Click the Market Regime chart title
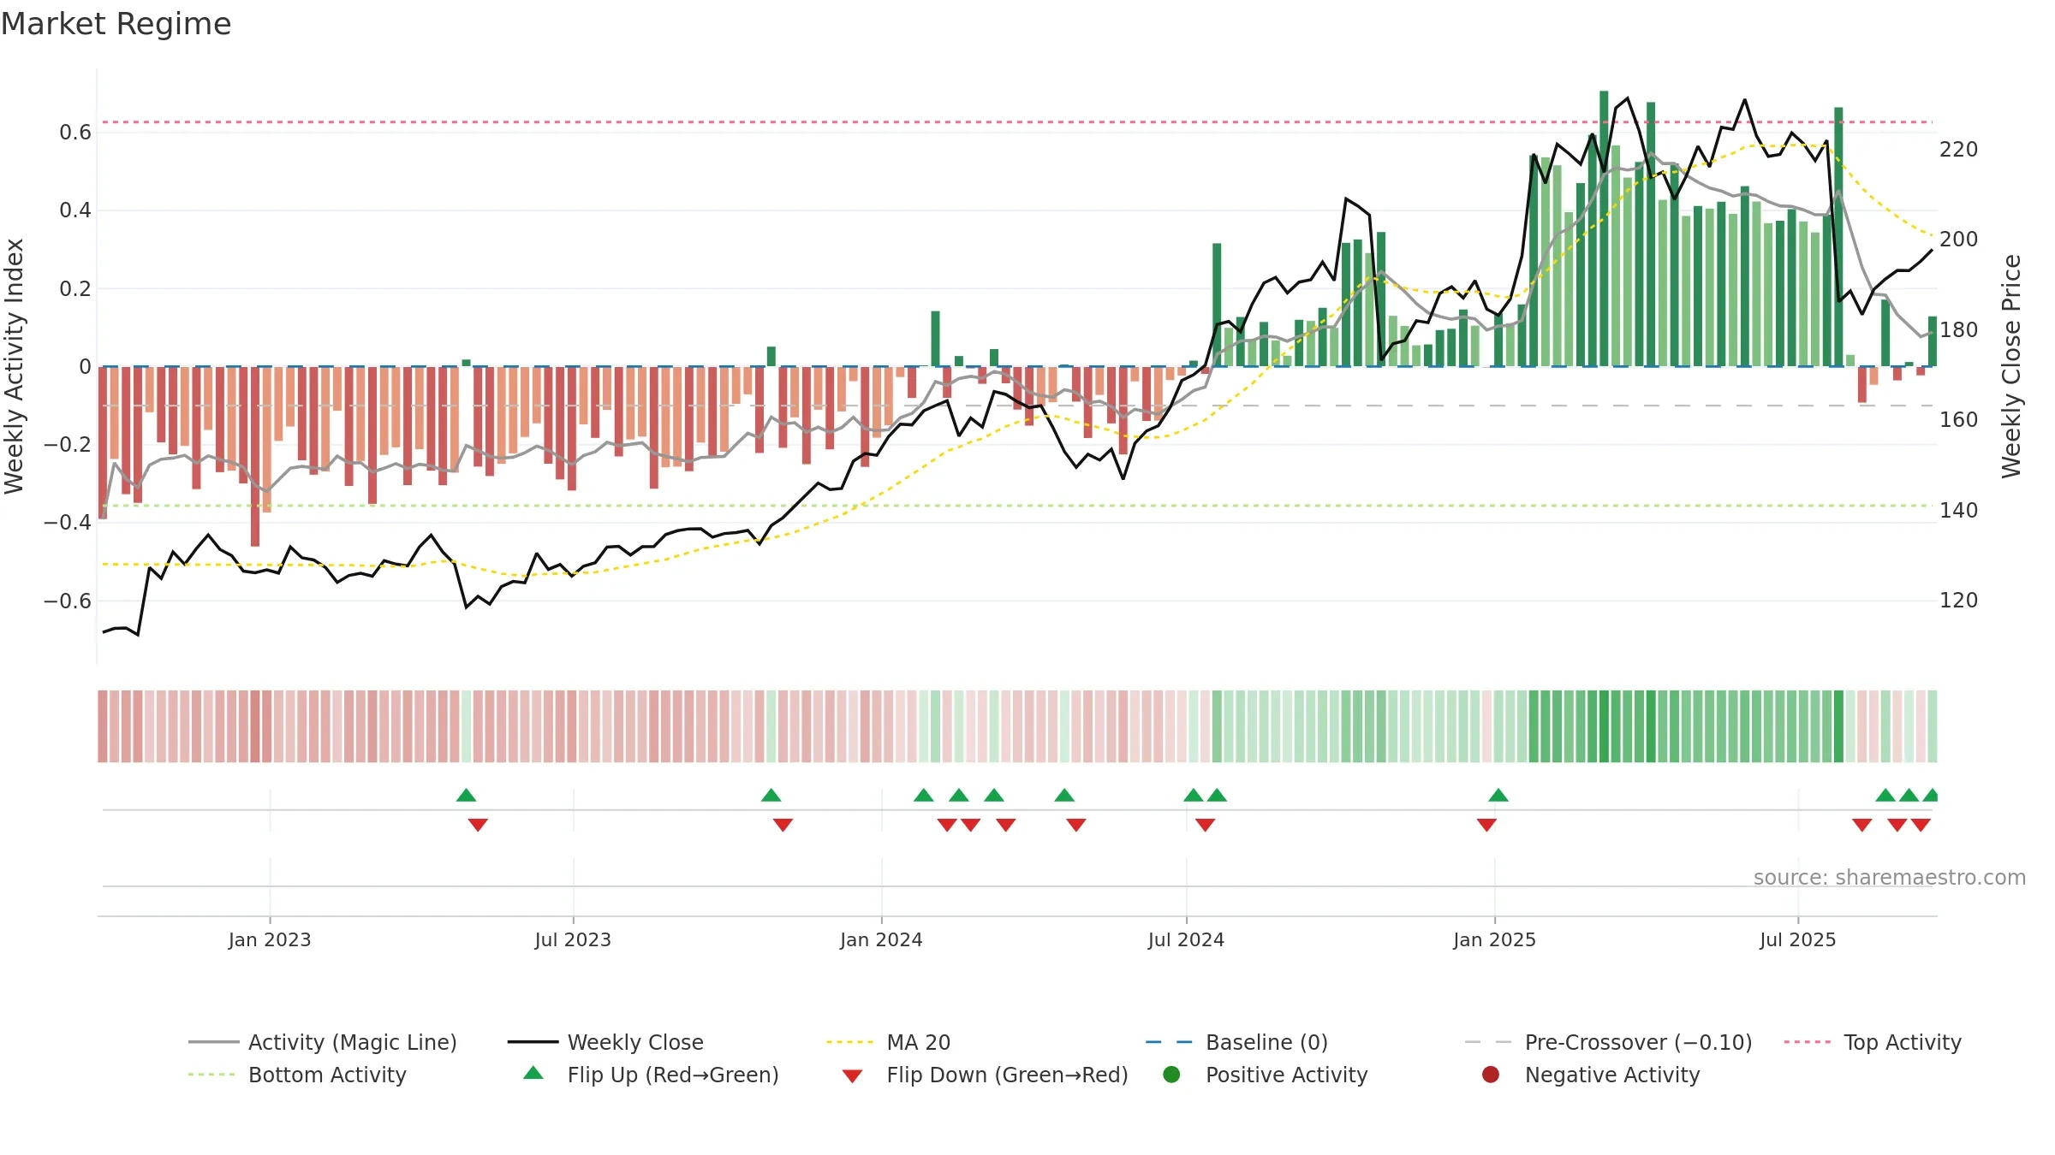This screenshot has height=1155, width=2055. pos(116,24)
